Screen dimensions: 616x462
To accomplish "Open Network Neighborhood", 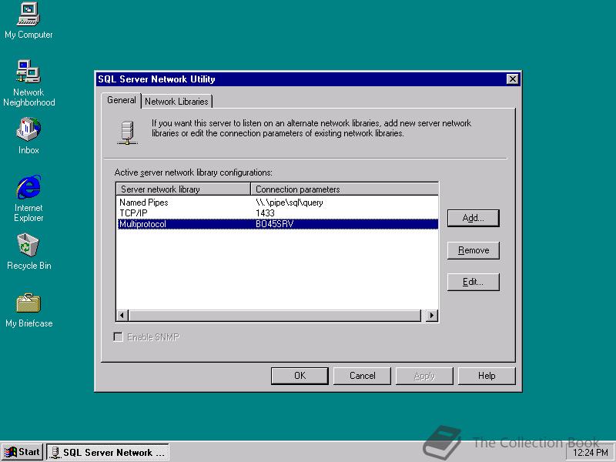I will point(28,73).
